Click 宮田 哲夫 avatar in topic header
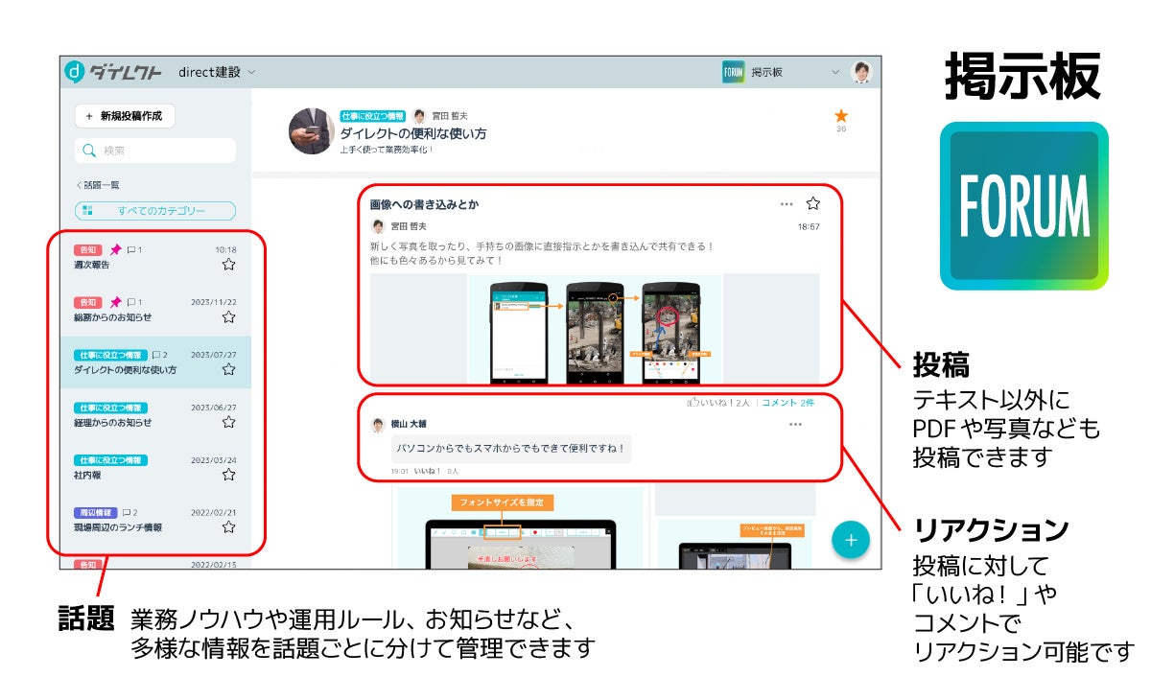1151x700 pixels. click(x=419, y=116)
